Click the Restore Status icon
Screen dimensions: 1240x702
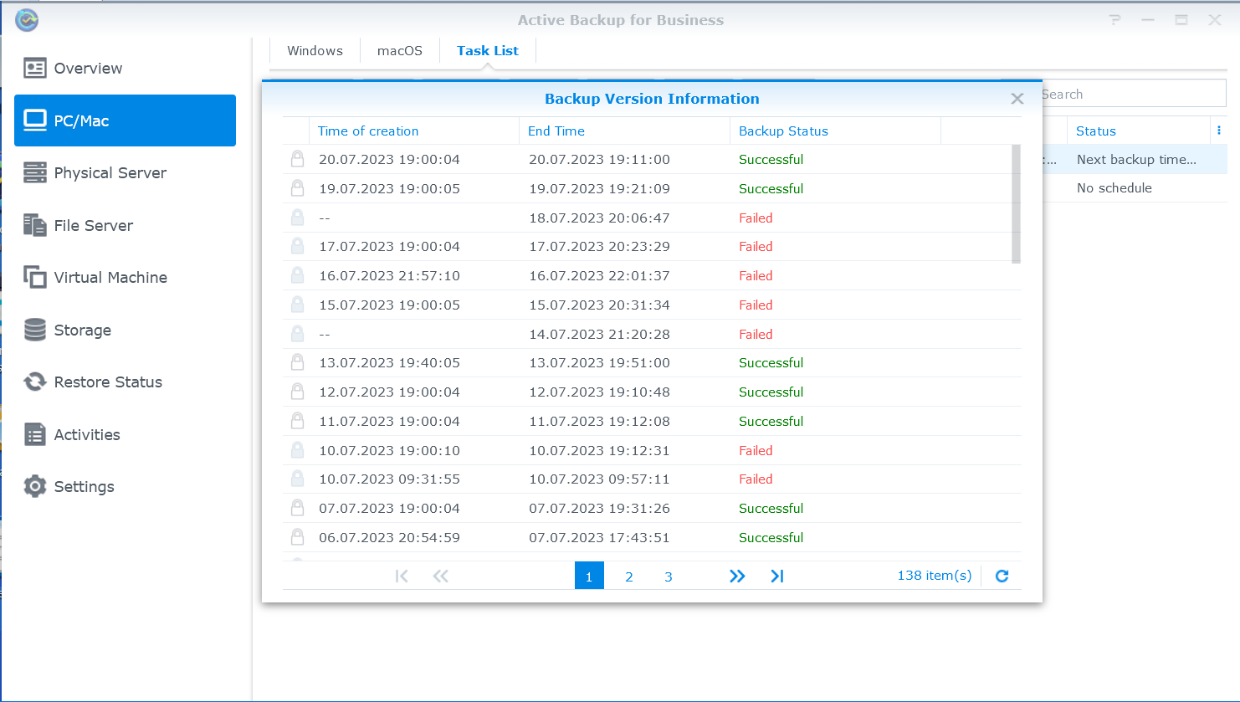coord(35,382)
